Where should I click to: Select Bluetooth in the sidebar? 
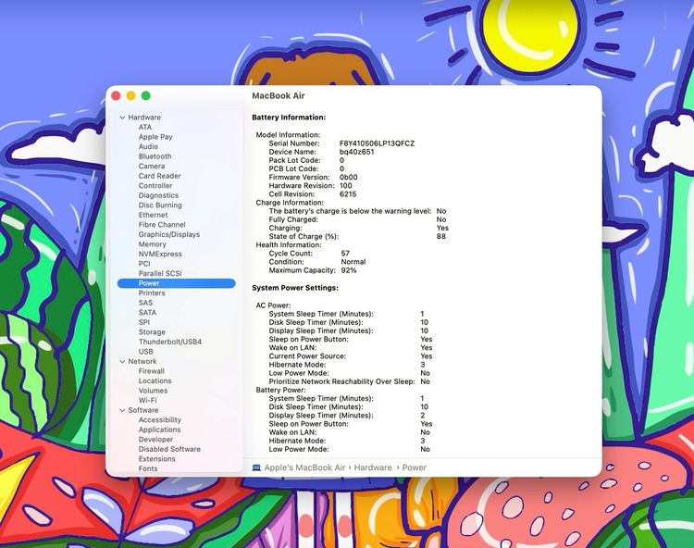click(x=155, y=156)
